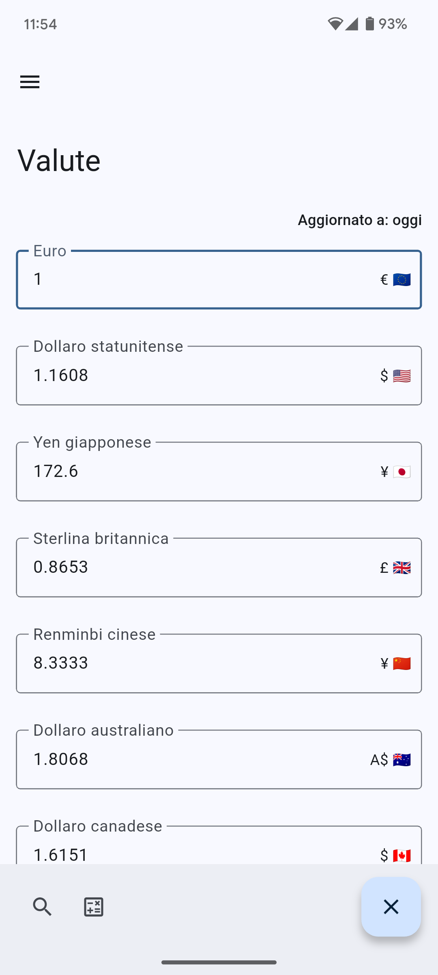Tap the Australia flag icon
438x975 pixels.
pos(401,759)
